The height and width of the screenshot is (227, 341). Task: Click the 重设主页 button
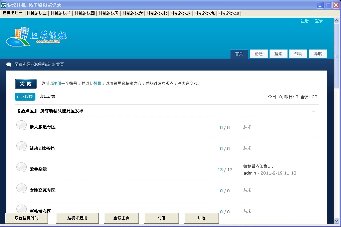tap(121, 218)
